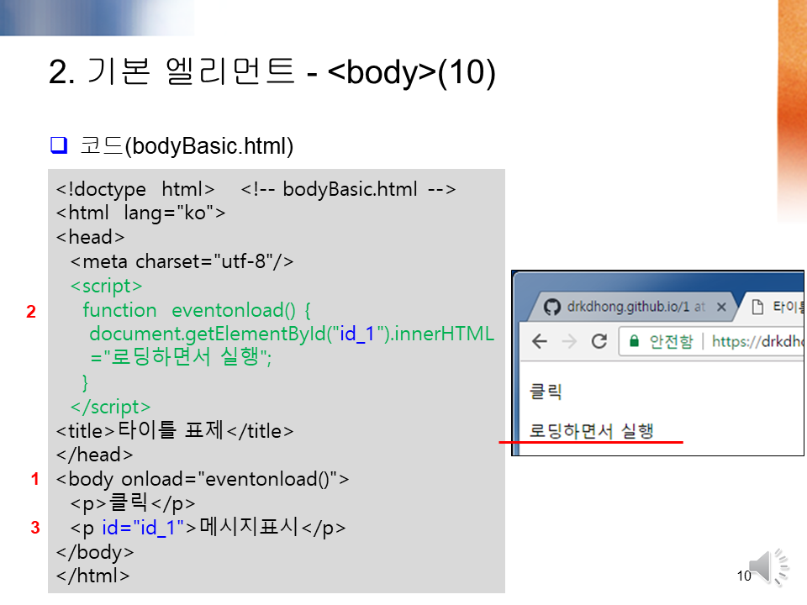This screenshot has height=605, width=807.
Task: Click the green secure lock icon
Action: click(634, 341)
